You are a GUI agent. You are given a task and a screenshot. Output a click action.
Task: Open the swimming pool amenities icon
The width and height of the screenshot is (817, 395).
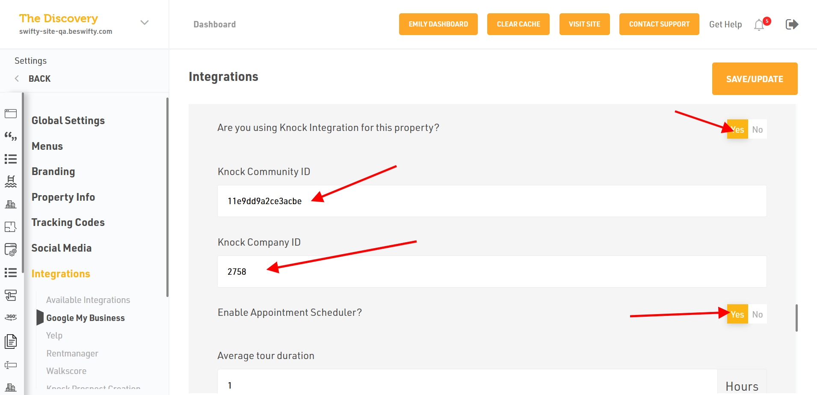11,181
